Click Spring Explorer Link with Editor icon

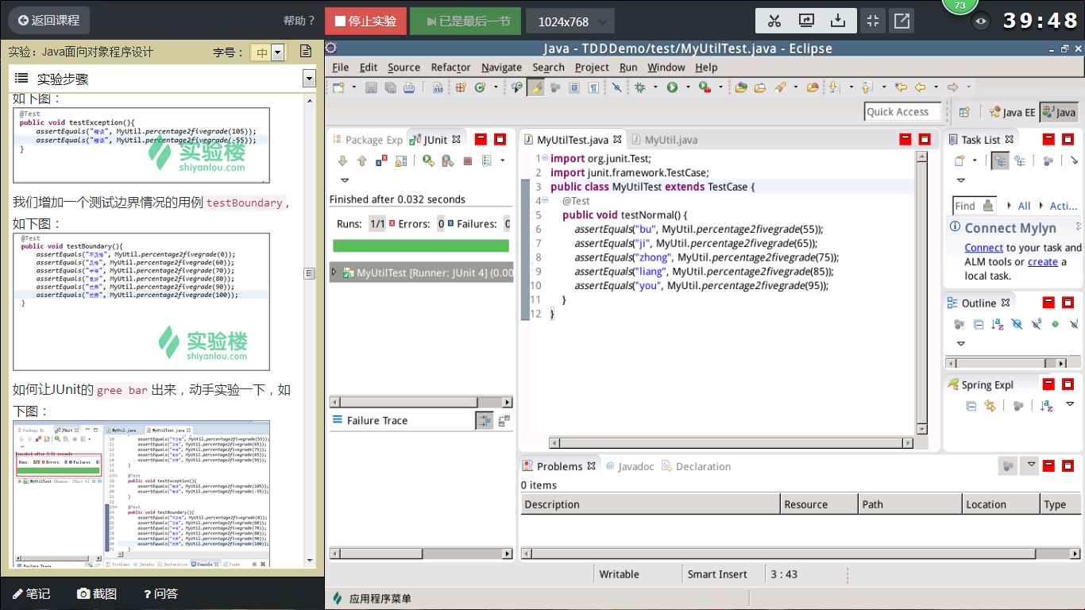click(x=990, y=406)
